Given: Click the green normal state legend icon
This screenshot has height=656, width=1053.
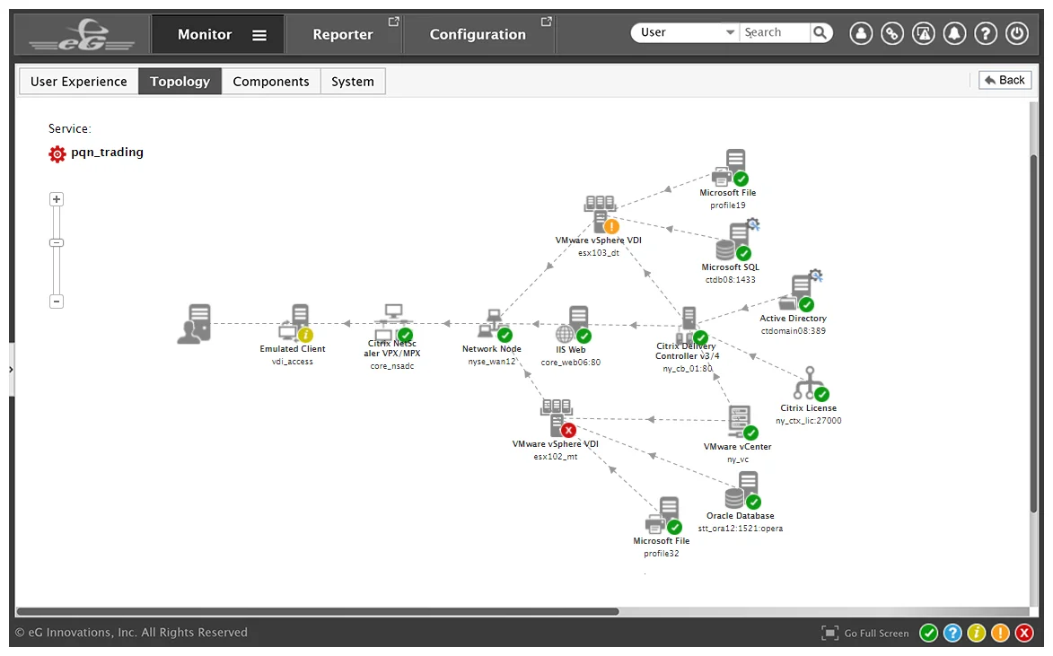Looking at the screenshot, I should [929, 634].
